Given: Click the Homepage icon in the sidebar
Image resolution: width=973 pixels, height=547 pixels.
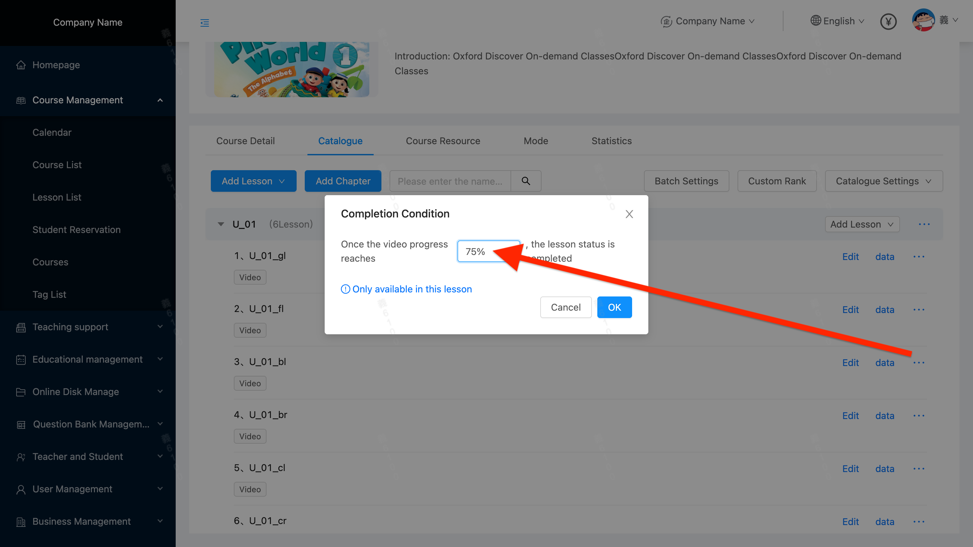Looking at the screenshot, I should tap(21, 65).
